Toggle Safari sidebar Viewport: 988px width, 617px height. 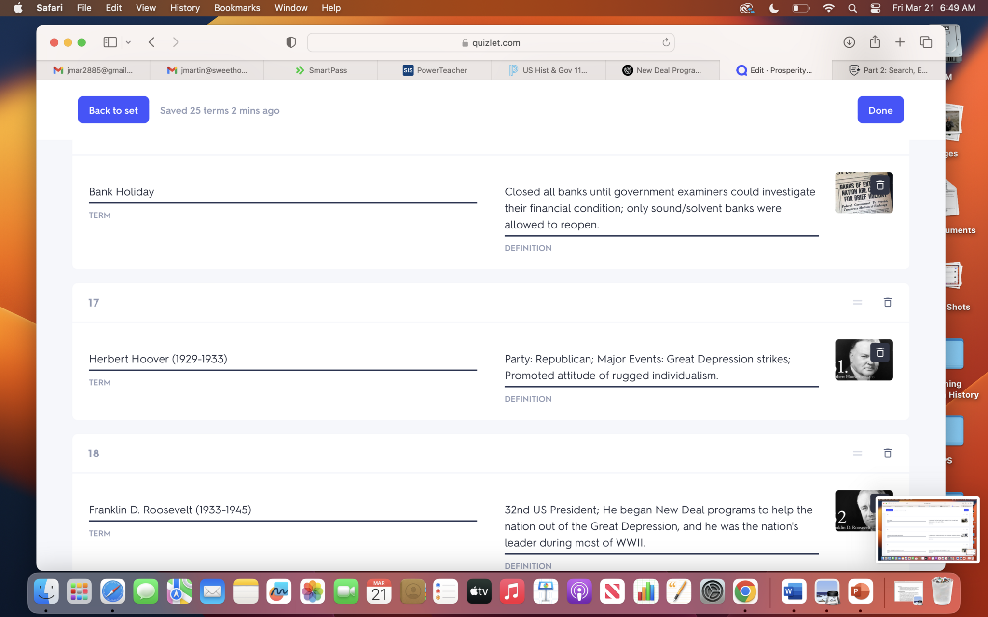(x=110, y=42)
